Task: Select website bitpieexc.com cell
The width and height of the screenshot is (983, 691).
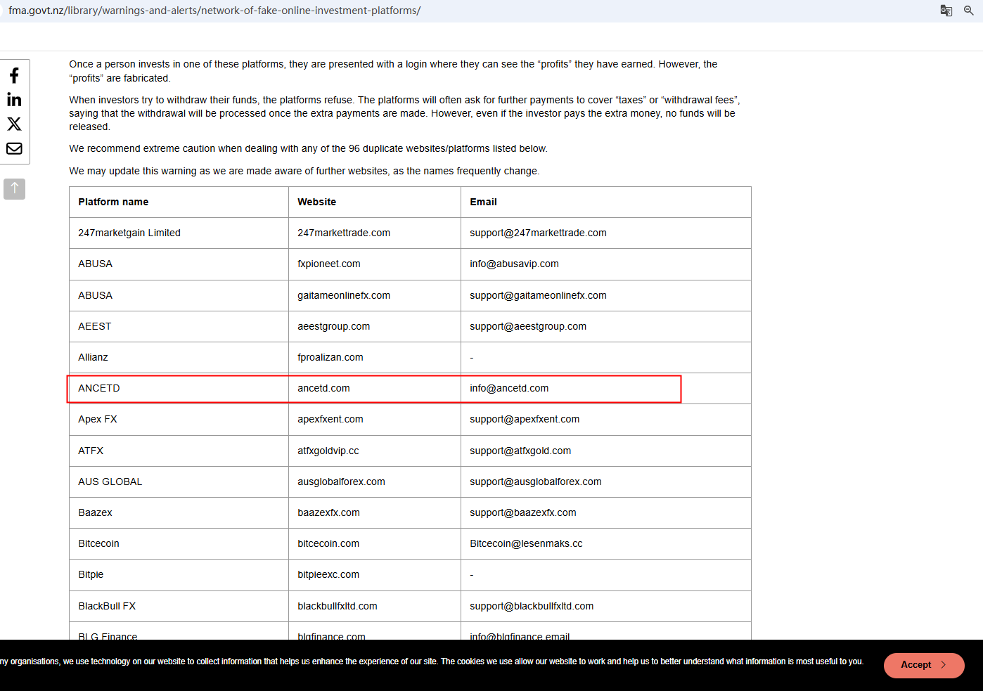Action: pyautogui.click(x=375, y=575)
